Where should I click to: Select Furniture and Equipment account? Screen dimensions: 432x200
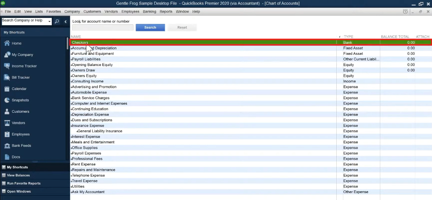(x=251, y=53)
